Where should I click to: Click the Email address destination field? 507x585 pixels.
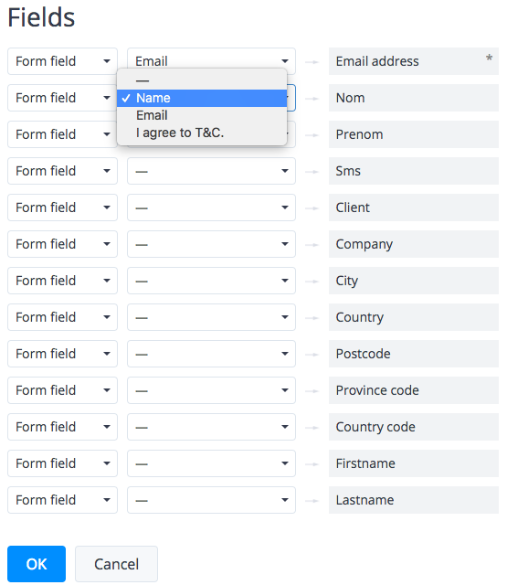coord(414,61)
